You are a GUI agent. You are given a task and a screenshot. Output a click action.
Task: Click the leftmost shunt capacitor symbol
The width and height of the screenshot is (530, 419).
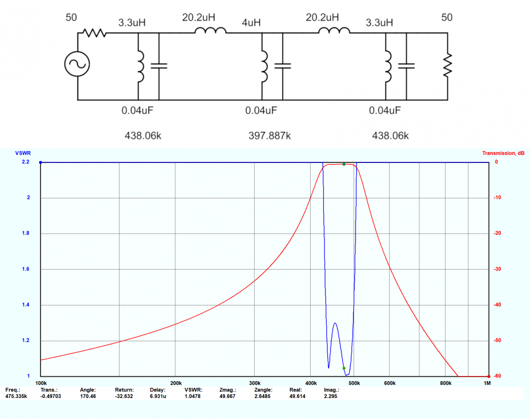coord(159,66)
